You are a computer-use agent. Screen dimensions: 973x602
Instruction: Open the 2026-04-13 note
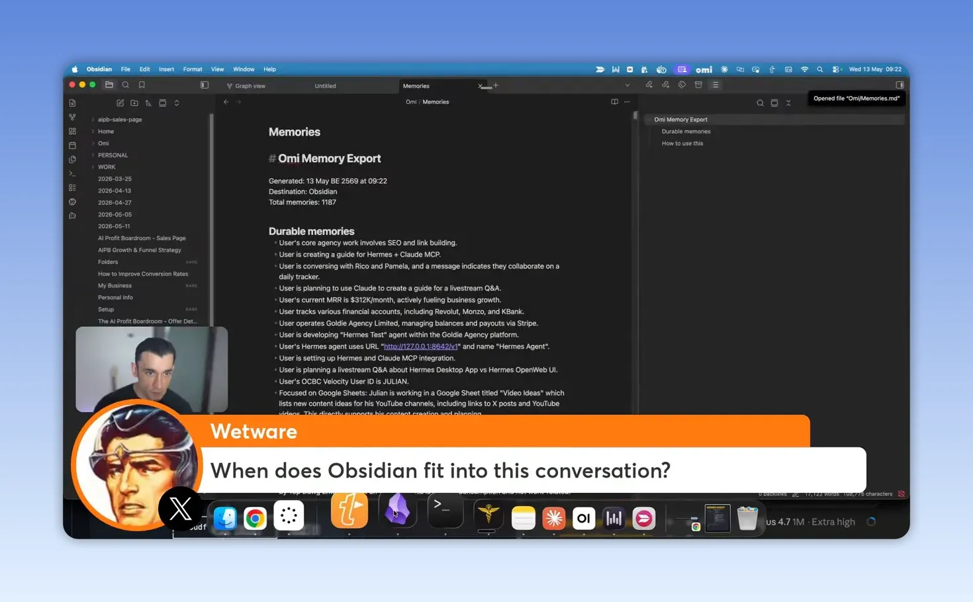pyautogui.click(x=115, y=191)
